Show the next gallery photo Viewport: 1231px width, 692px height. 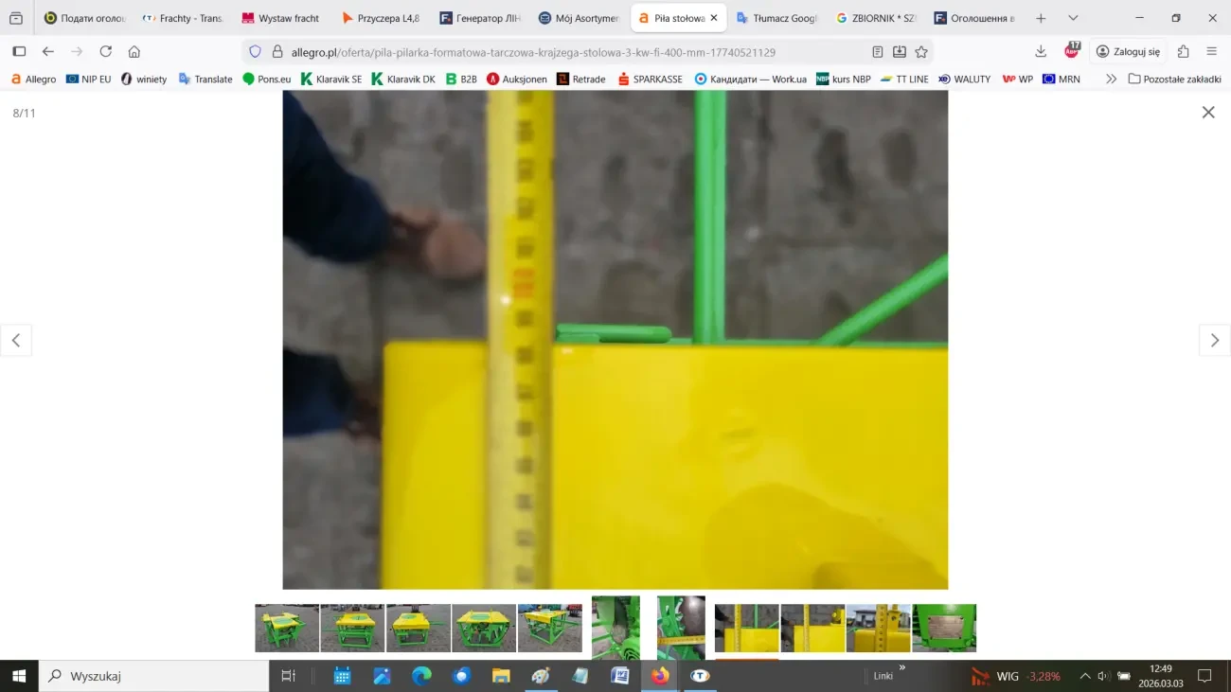tap(1214, 341)
